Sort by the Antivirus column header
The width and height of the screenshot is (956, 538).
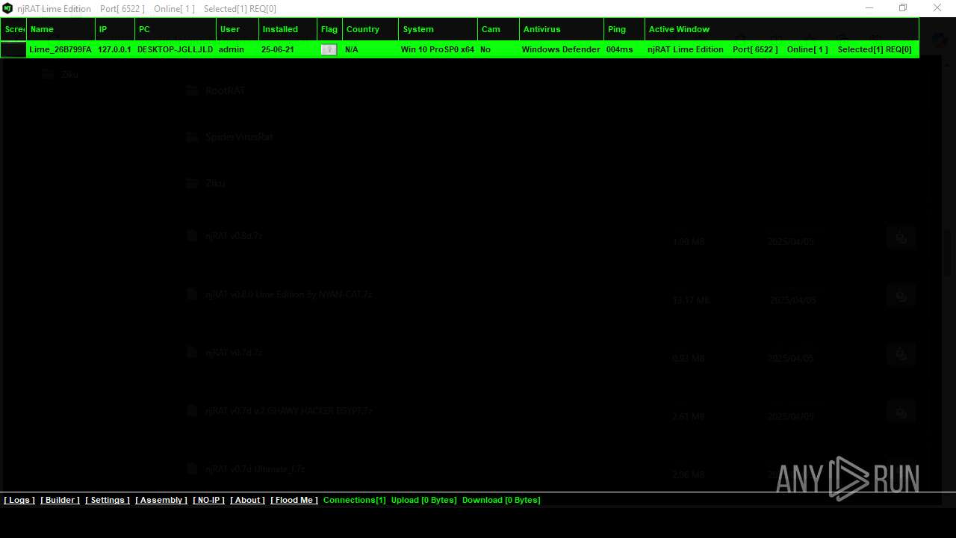[562, 29]
